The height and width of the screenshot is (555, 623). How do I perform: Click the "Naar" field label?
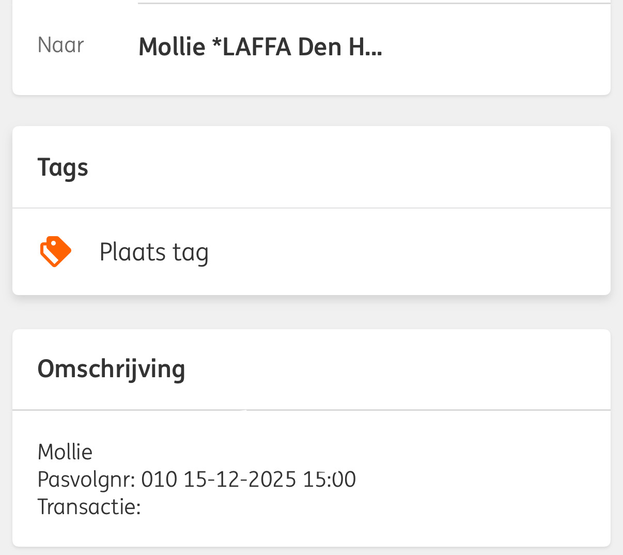(x=60, y=45)
